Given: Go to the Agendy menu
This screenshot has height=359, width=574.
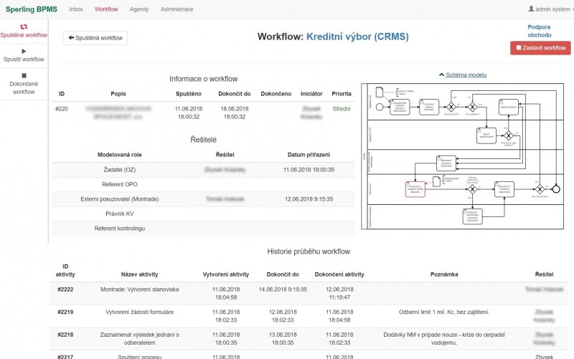Looking at the screenshot, I should [x=139, y=9].
